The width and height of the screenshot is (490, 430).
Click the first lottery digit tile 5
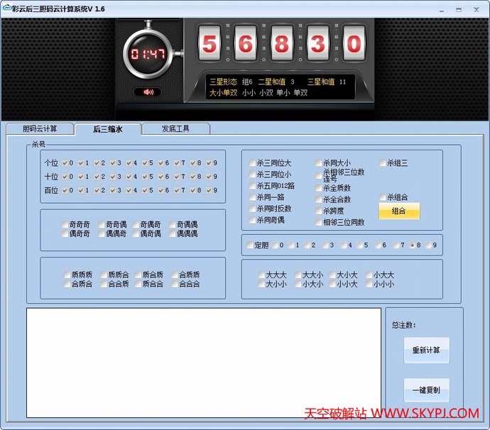click(209, 45)
